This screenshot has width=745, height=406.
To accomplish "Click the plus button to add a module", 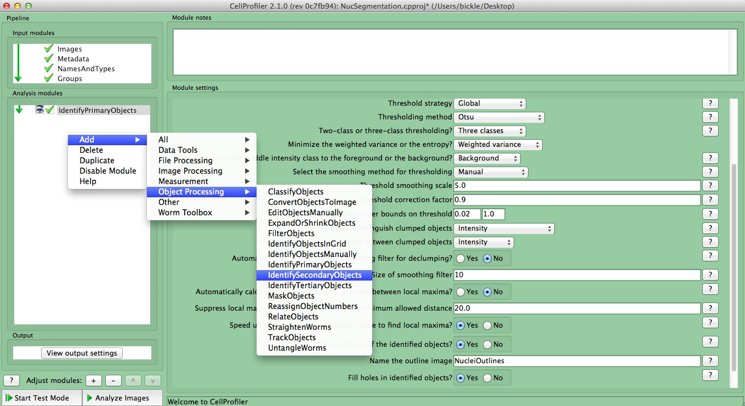I will [93, 380].
